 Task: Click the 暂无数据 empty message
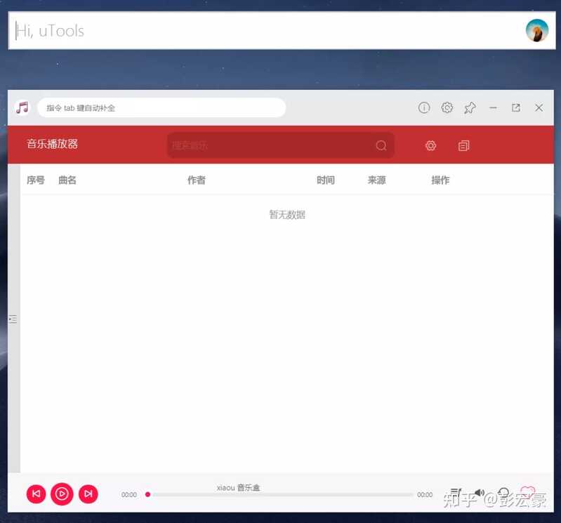pyautogui.click(x=287, y=215)
